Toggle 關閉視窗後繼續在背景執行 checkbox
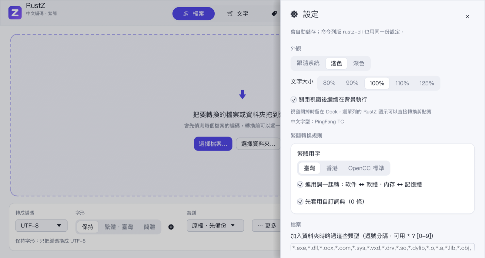The height and width of the screenshot is (258, 485). point(293,100)
